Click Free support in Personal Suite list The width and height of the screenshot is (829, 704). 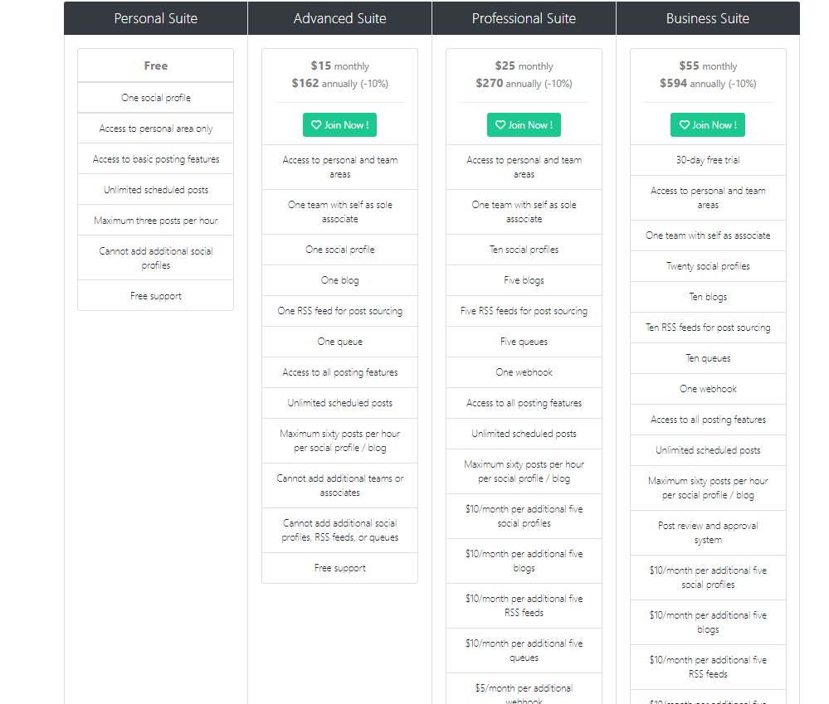point(156,296)
